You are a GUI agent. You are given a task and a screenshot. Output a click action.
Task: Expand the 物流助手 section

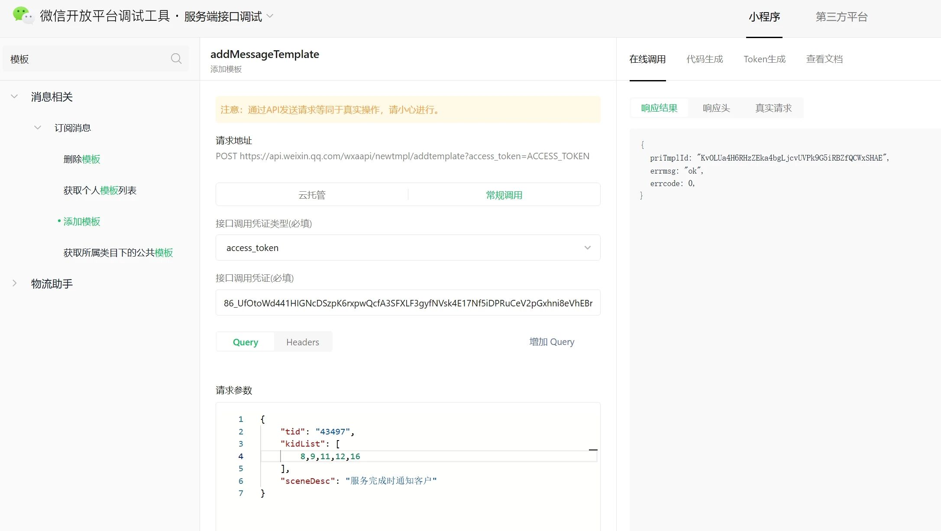[x=14, y=283]
